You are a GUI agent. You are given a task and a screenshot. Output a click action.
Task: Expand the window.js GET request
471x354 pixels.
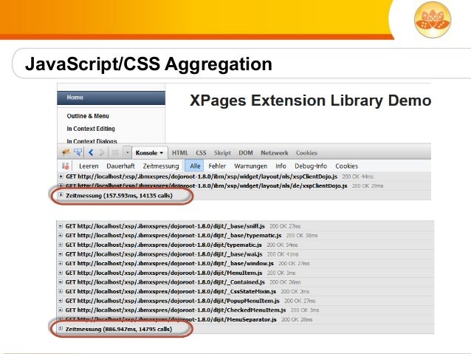coord(61,263)
